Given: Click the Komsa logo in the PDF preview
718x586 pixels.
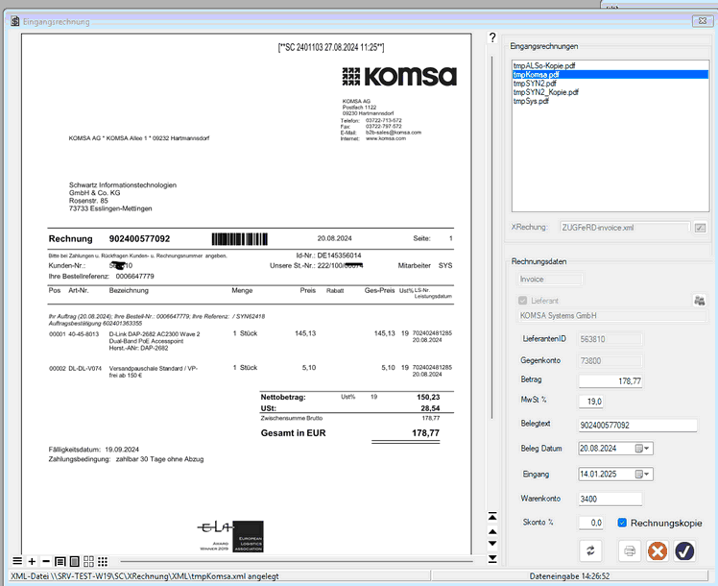Looking at the screenshot, I should tap(399, 77).
